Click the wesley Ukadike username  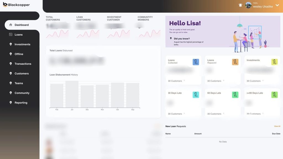point(263,7)
